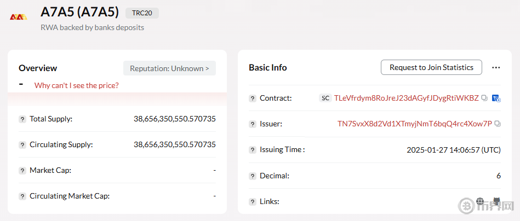Show help for Total Supply

(x=22, y=119)
